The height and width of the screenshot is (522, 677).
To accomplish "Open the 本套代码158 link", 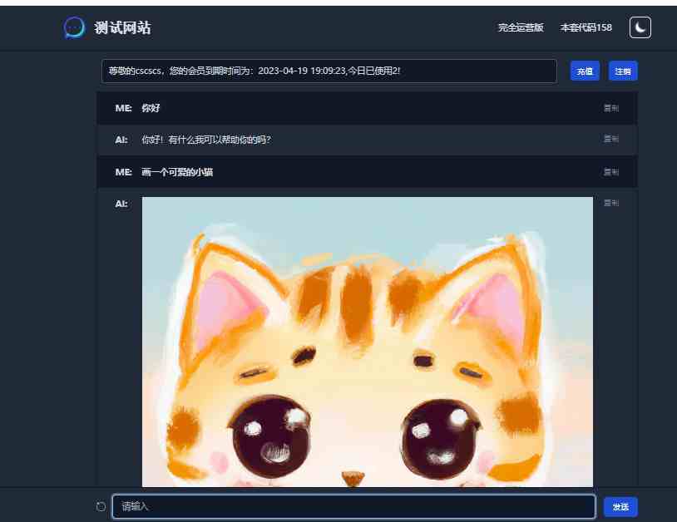I will coord(586,27).
